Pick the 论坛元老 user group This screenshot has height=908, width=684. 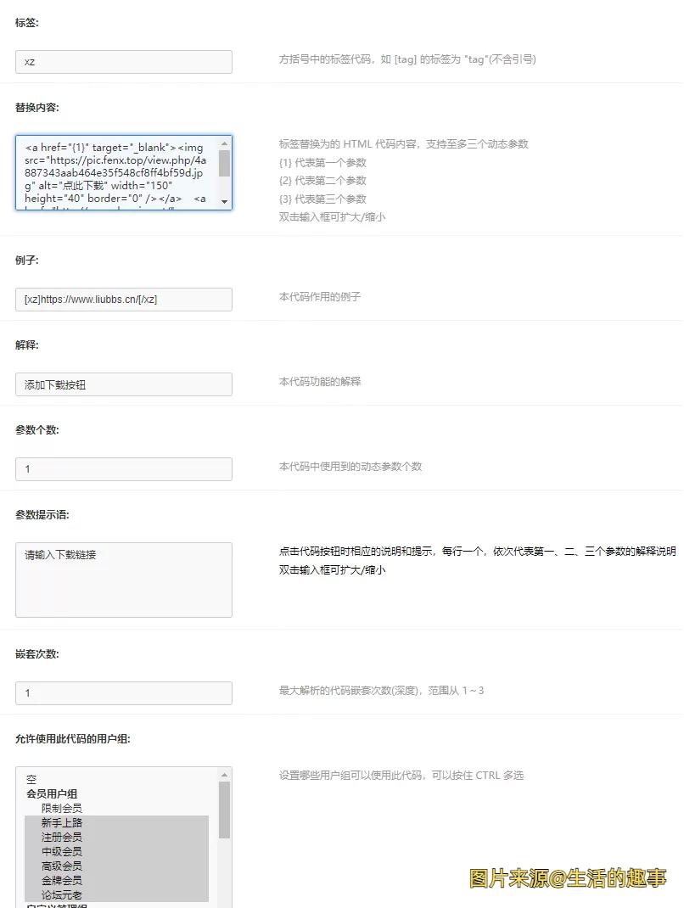62,894
